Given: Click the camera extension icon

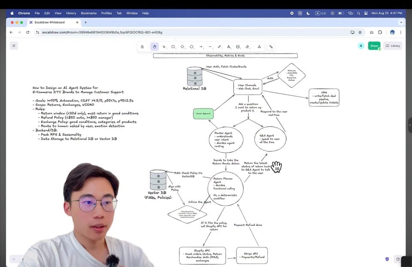Looking at the screenshot, I should pos(372,32).
